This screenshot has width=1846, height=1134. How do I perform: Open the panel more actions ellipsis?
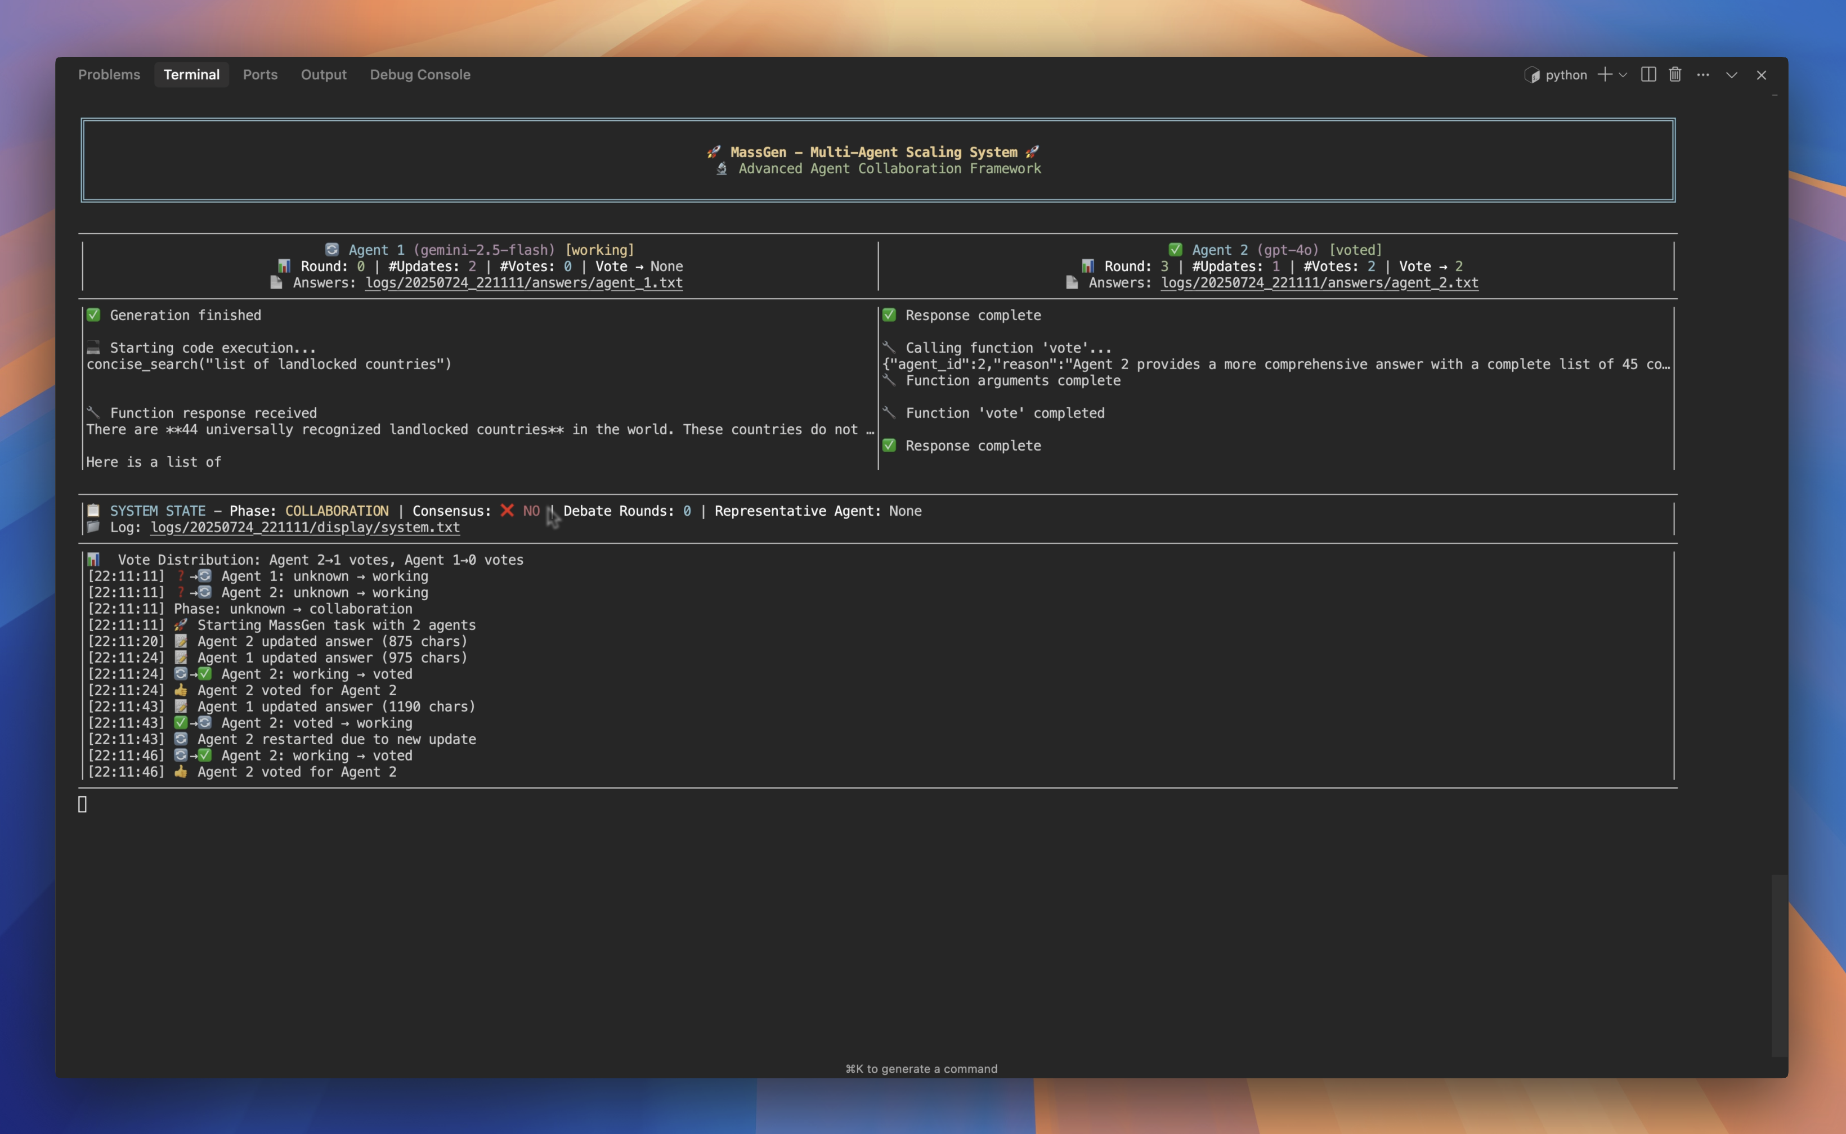[1702, 74]
